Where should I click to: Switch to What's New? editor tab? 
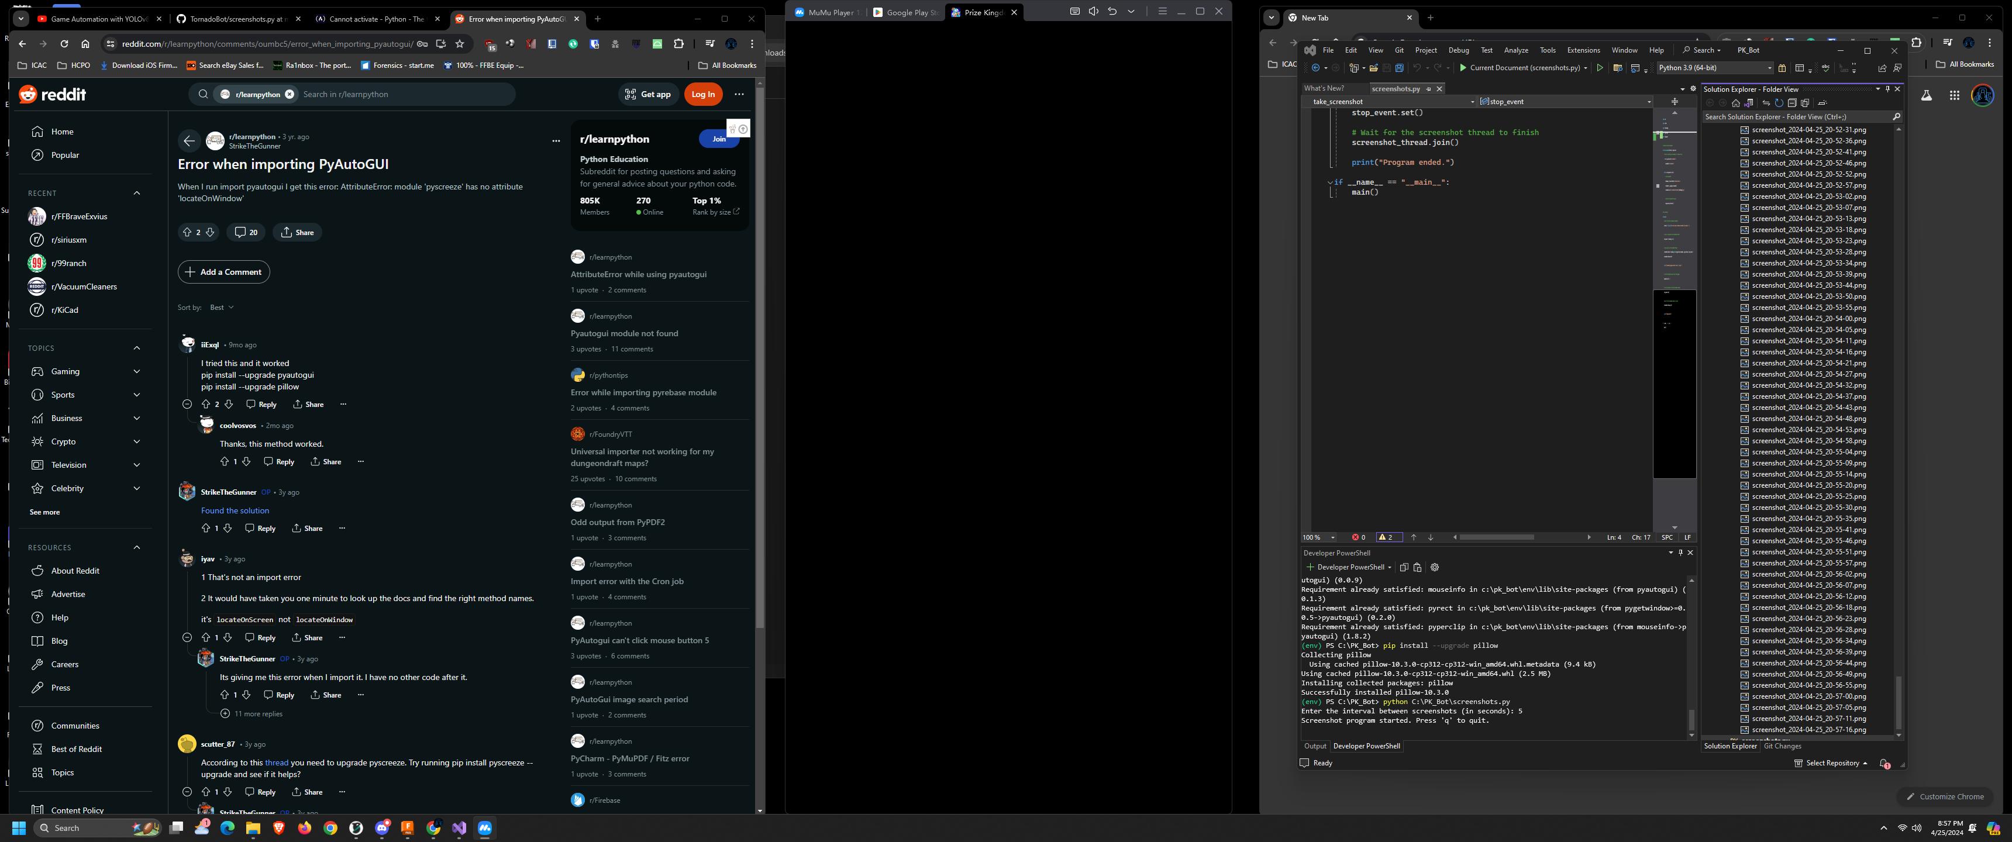tap(1324, 88)
